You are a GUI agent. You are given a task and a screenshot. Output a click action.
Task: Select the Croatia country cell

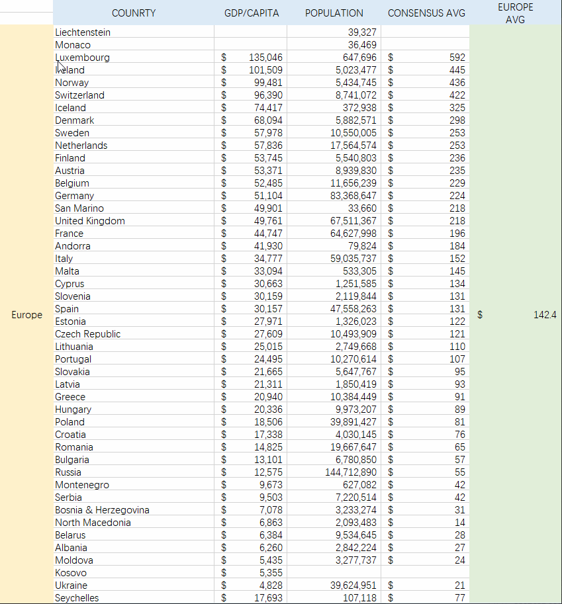pos(133,435)
